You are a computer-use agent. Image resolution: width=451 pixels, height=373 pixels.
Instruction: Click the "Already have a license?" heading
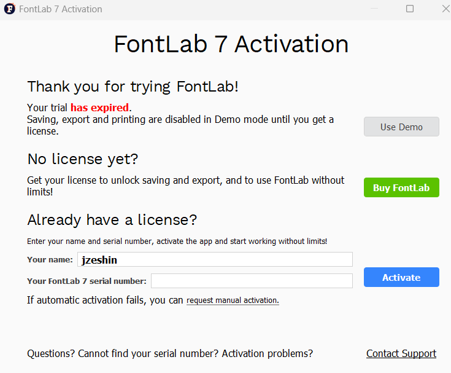[112, 220]
